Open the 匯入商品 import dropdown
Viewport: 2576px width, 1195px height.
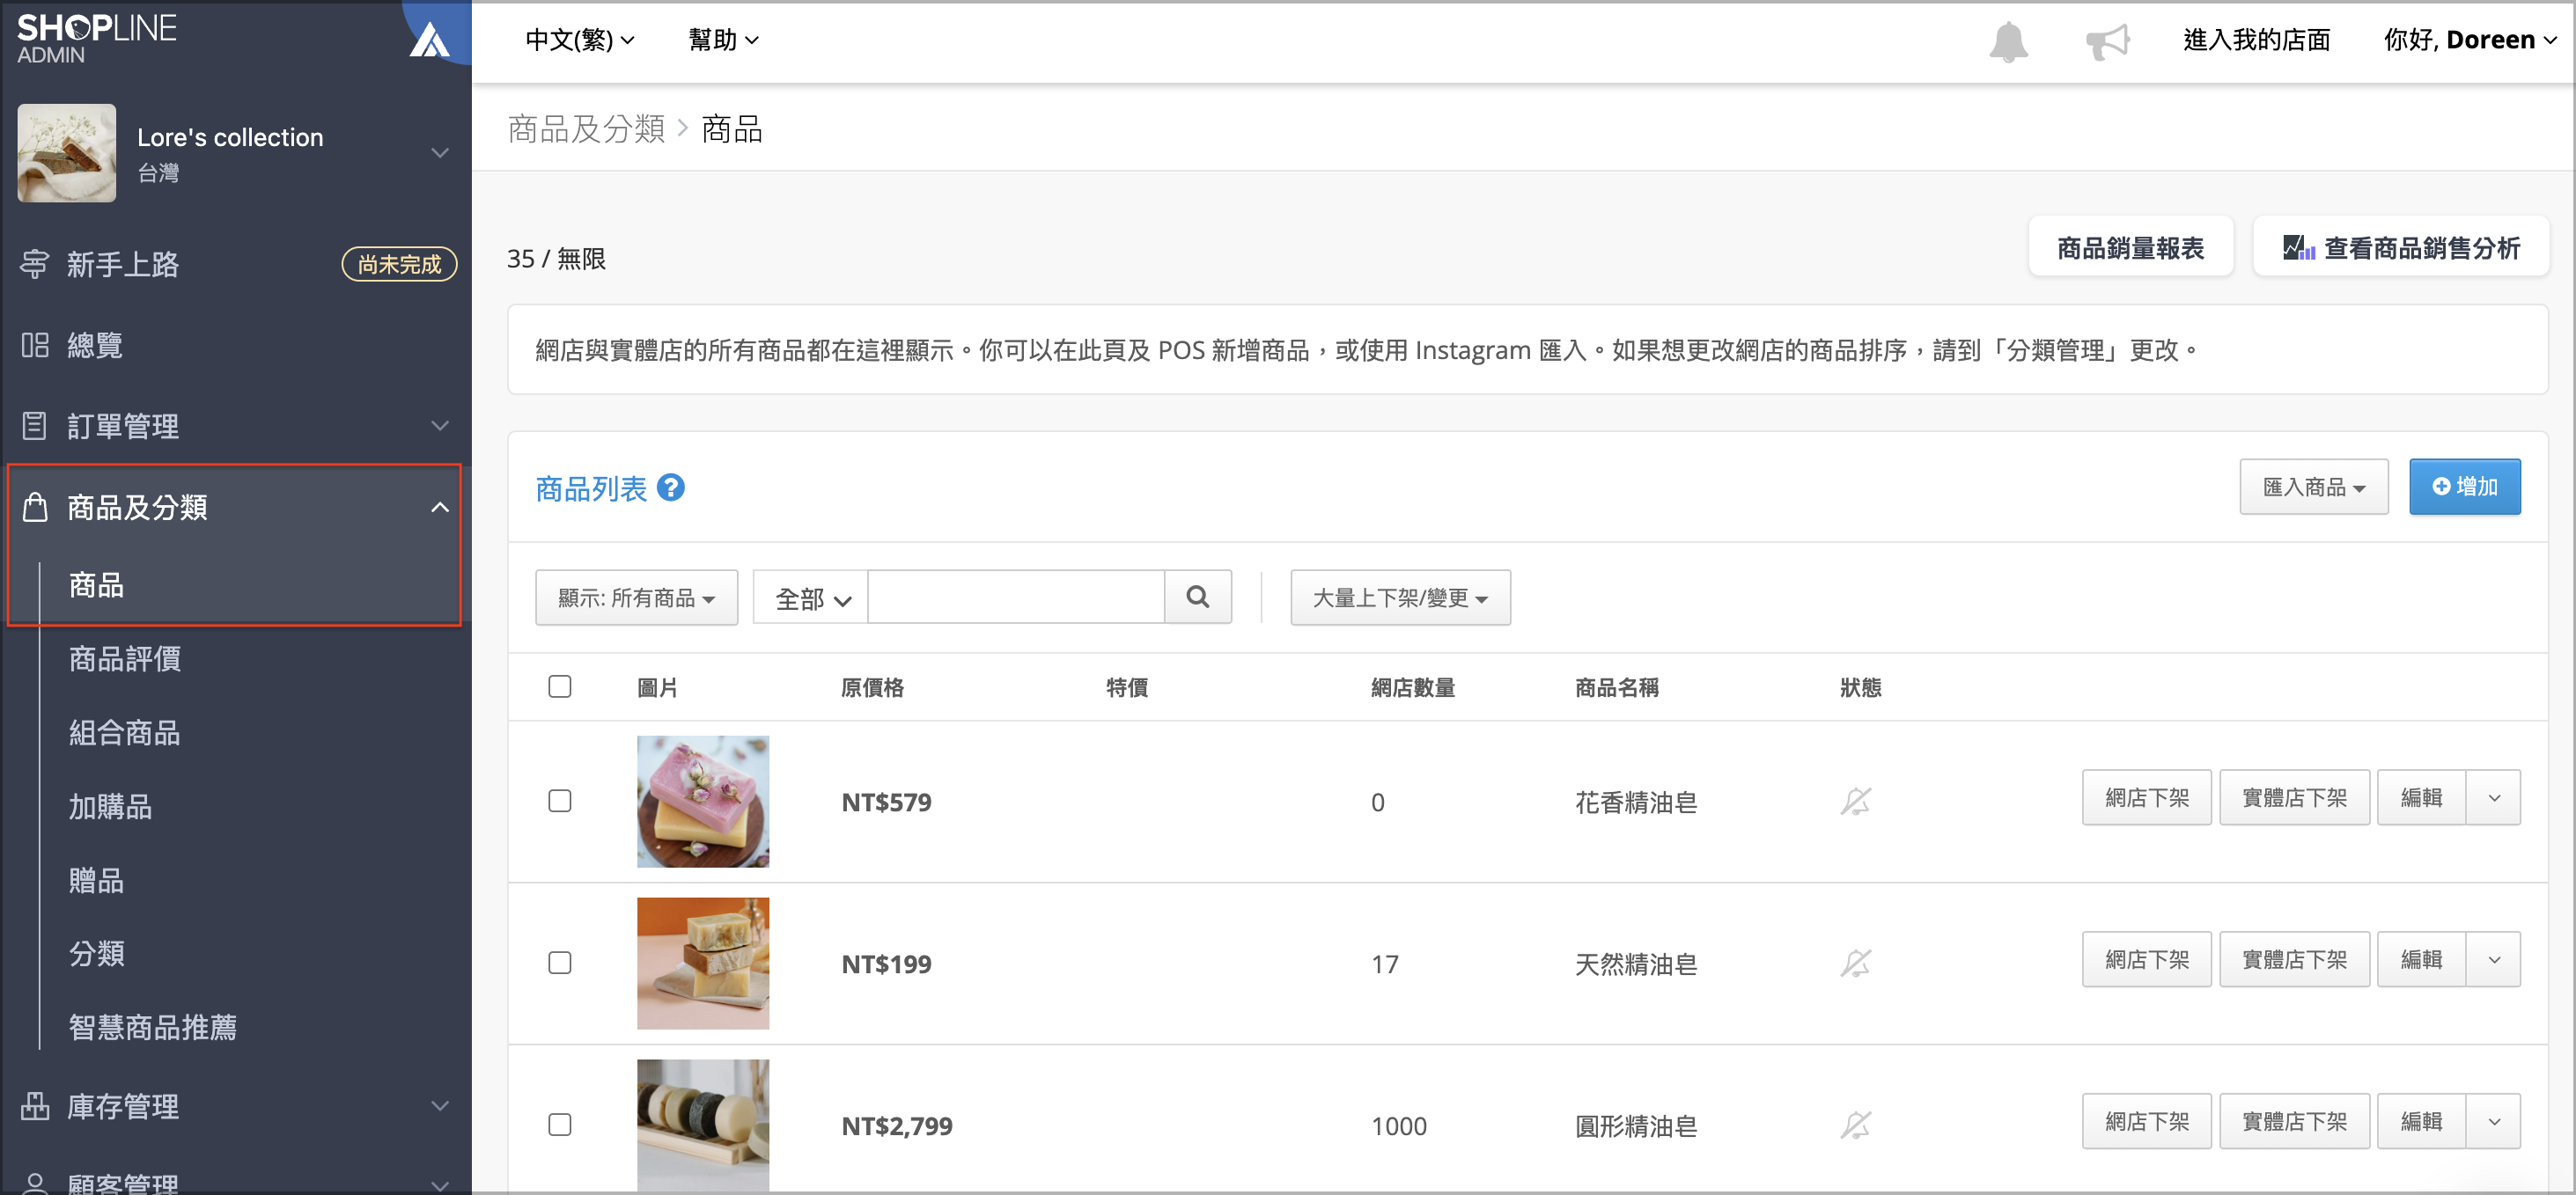tap(2313, 487)
